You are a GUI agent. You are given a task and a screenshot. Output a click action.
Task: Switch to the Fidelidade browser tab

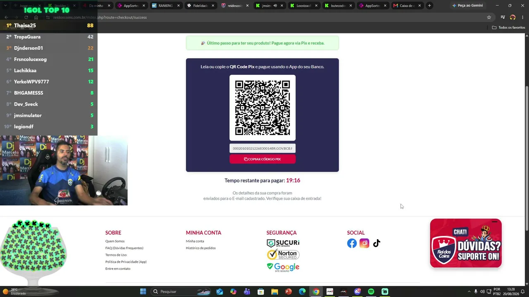tap(200, 6)
